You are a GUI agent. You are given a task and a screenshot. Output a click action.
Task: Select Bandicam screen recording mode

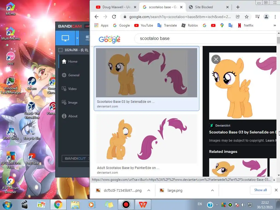coord(65,38)
